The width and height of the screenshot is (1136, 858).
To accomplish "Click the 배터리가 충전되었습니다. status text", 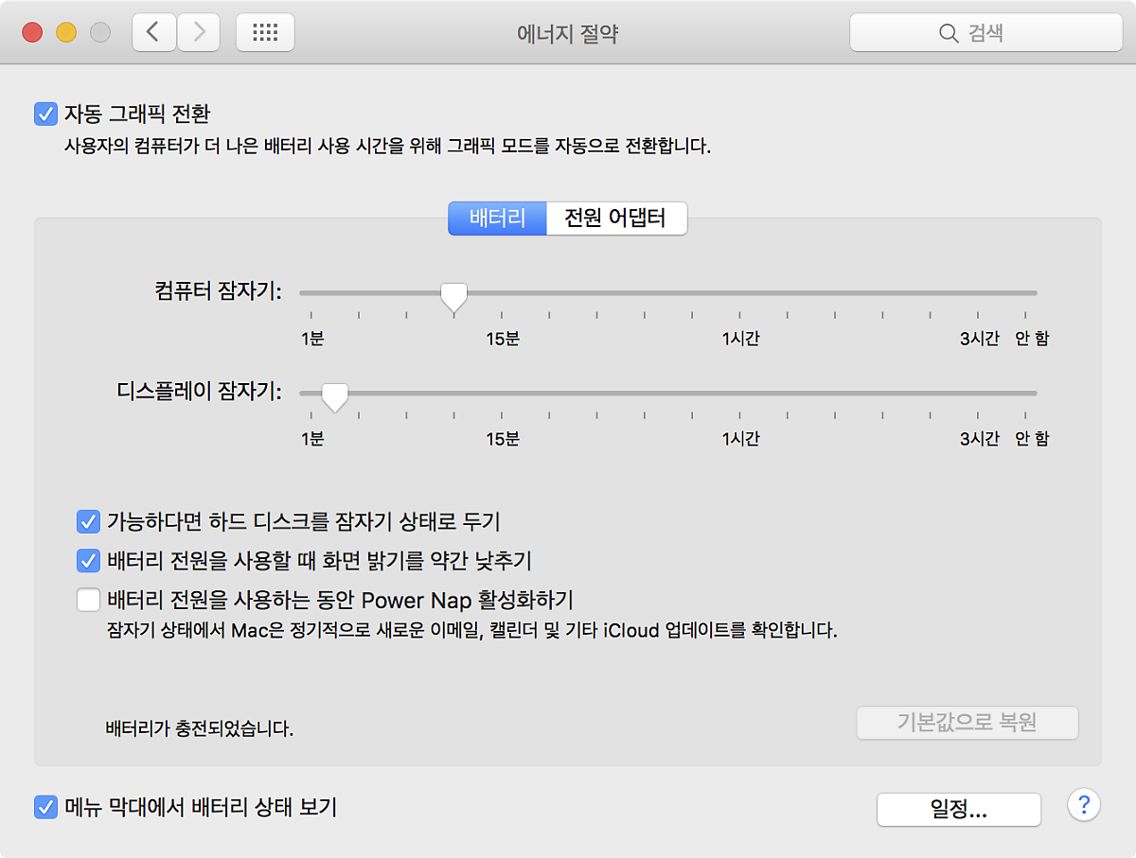I will coord(199,729).
